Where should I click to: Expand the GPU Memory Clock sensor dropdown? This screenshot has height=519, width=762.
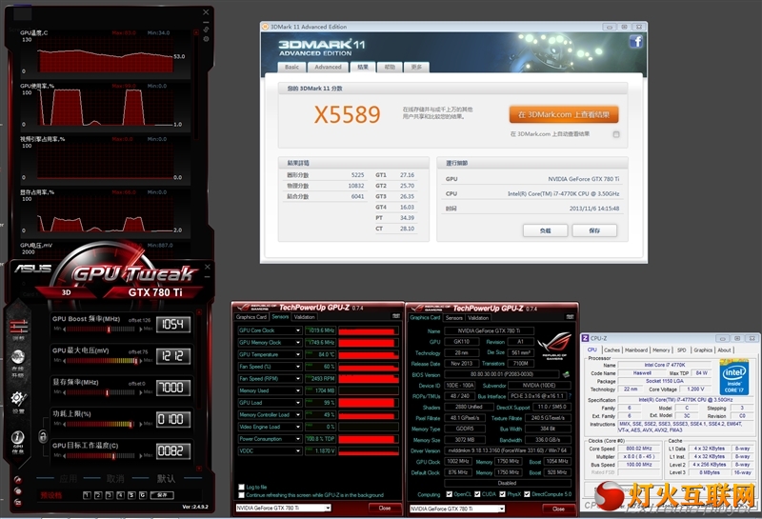tap(297, 343)
